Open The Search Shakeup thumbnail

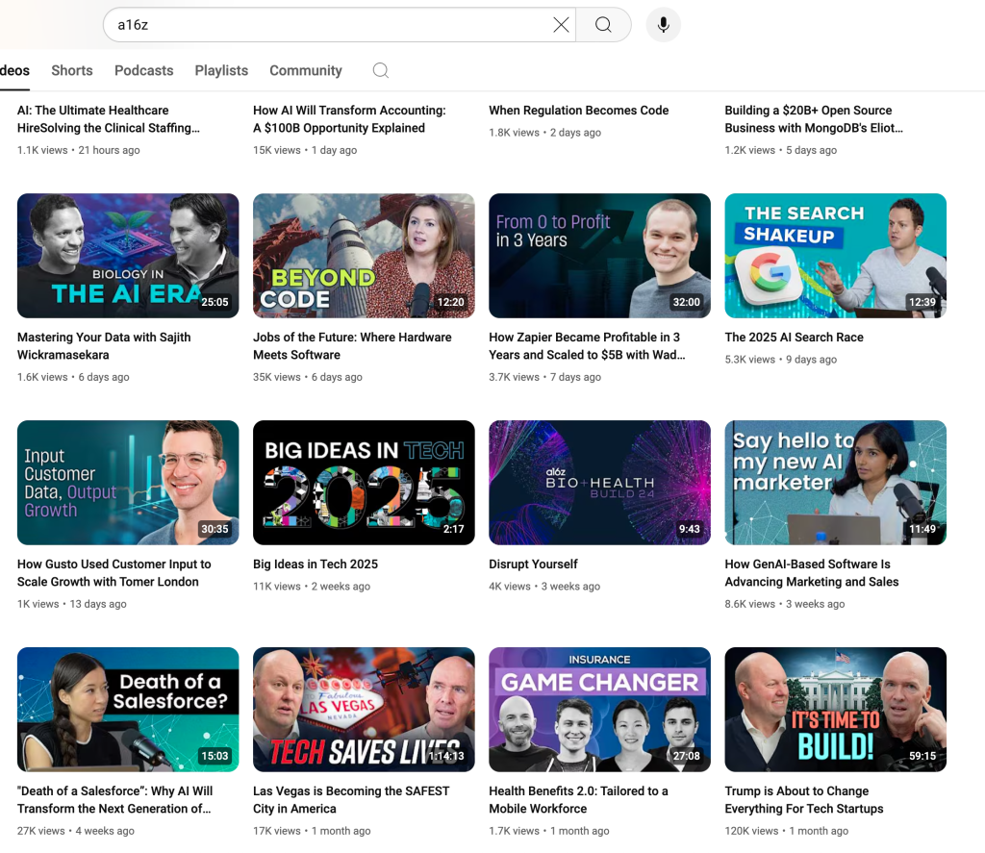[835, 256]
